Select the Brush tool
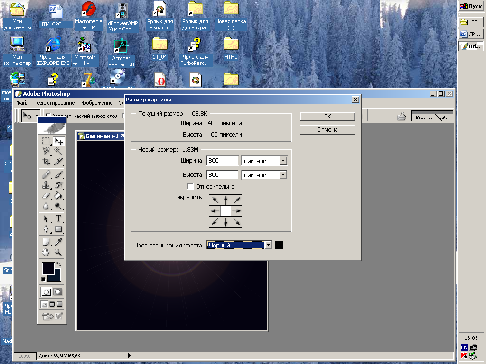Image resolution: width=486 pixels, height=364 pixels. tap(58, 174)
